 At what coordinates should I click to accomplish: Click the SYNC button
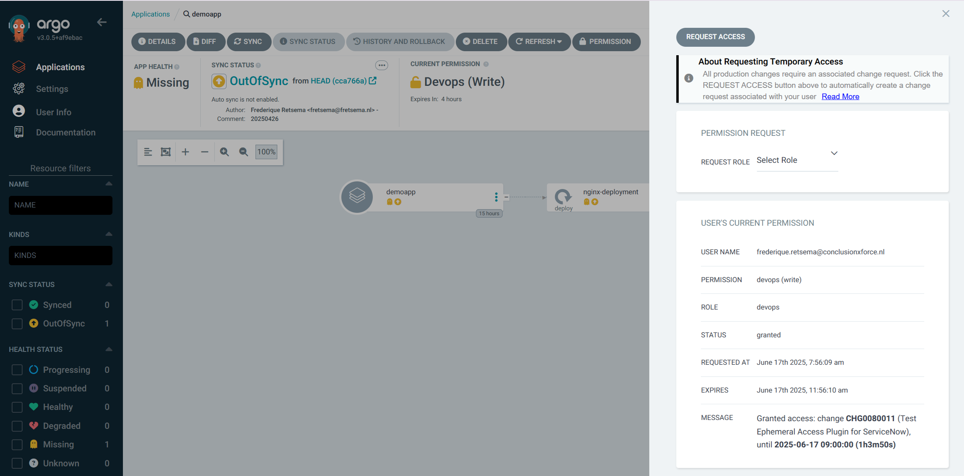248,42
